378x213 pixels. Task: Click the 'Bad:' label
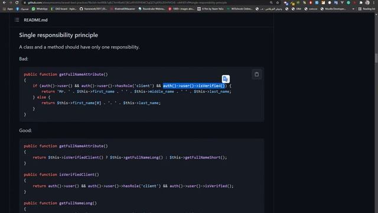pos(24,59)
